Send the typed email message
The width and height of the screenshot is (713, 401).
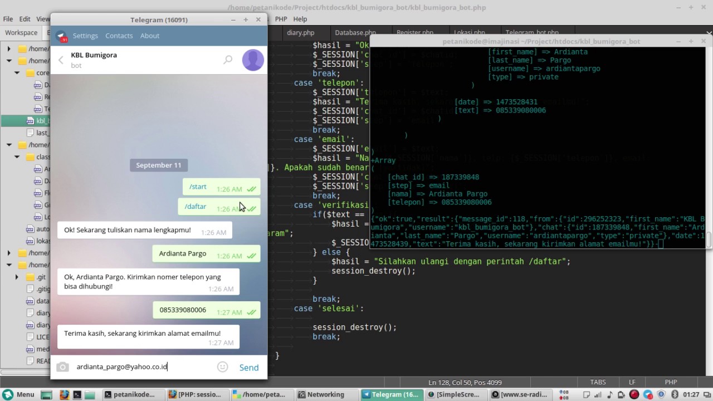pos(249,367)
